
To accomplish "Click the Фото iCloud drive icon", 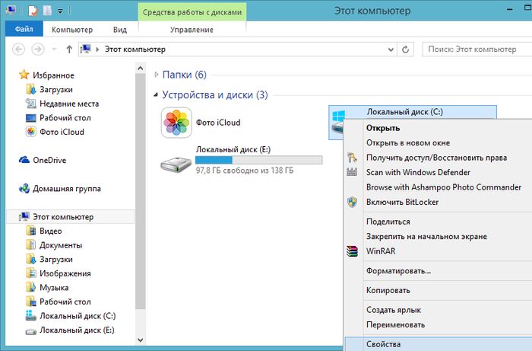I will click(176, 123).
